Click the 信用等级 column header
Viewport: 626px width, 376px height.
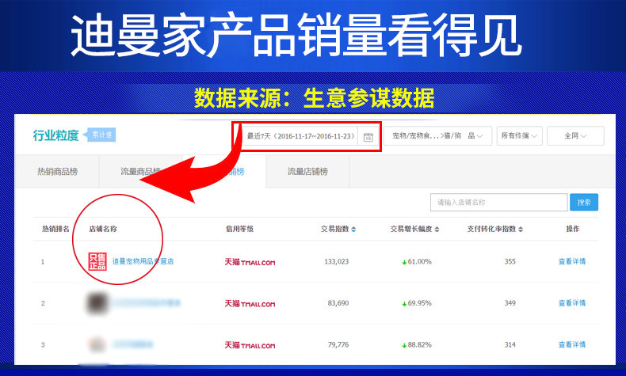(239, 229)
